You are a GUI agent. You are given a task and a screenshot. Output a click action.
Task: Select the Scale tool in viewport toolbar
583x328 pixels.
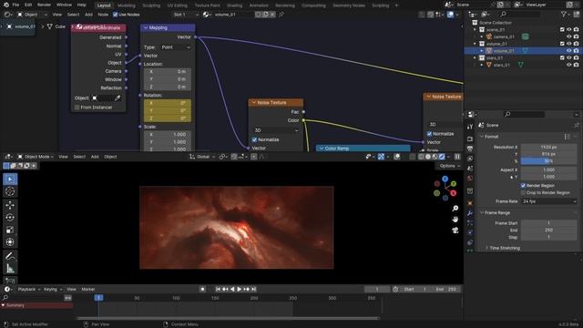point(10,230)
